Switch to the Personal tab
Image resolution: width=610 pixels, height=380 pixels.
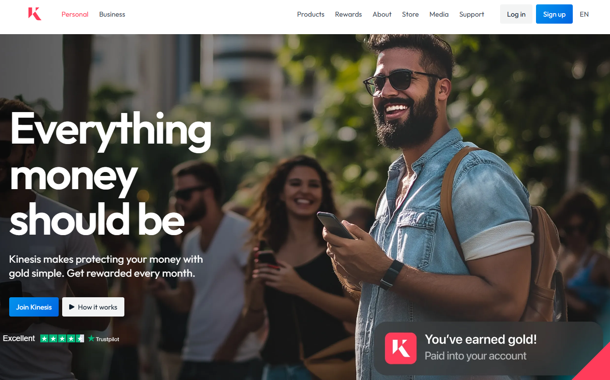pos(75,14)
